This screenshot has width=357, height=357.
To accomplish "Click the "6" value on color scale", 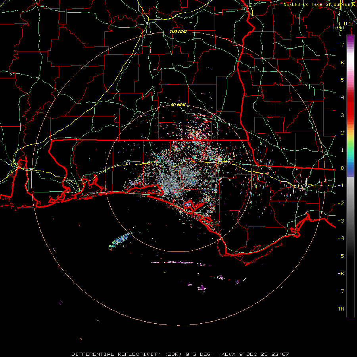I will 342,62.
